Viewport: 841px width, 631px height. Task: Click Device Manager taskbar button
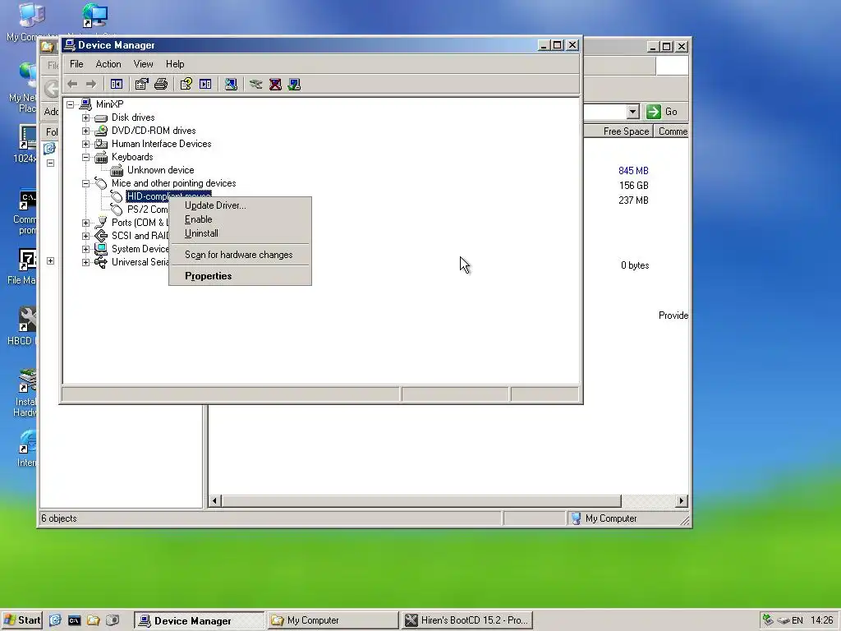199,620
